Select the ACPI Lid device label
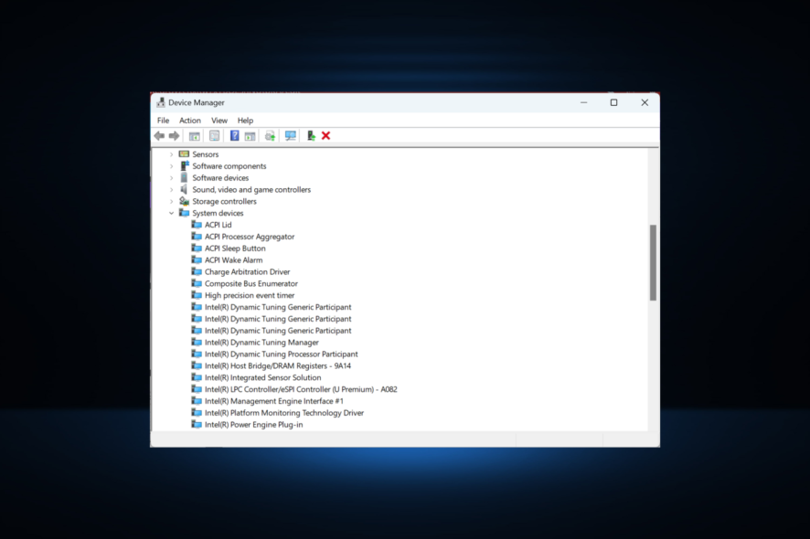The image size is (810, 539). [218, 225]
